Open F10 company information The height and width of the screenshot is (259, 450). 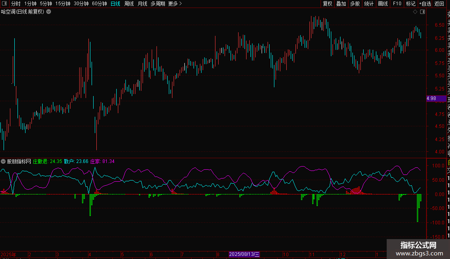[x=397, y=4]
